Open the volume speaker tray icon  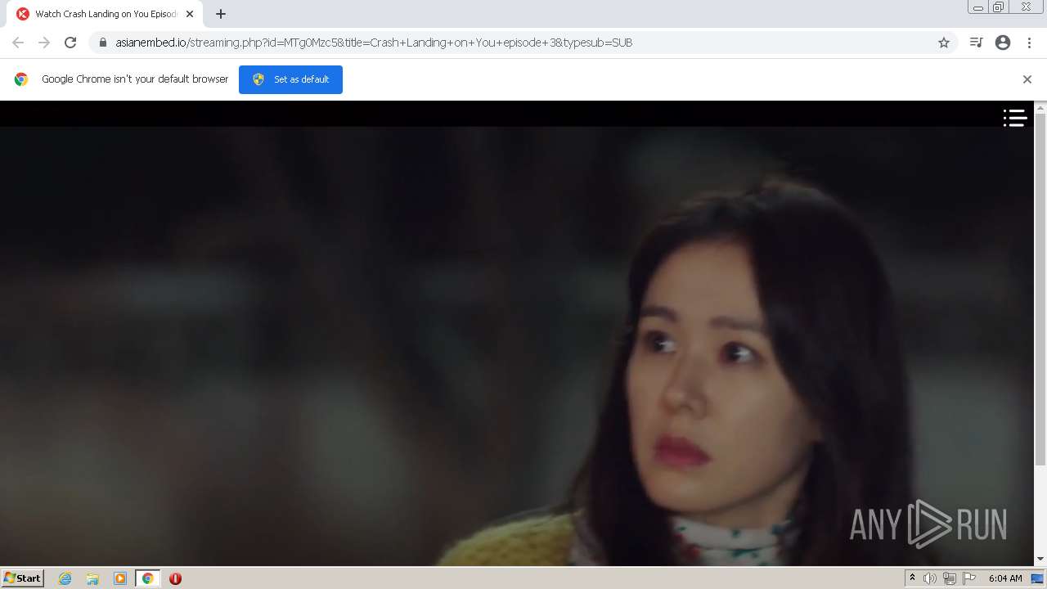click(x=929, y=578)
